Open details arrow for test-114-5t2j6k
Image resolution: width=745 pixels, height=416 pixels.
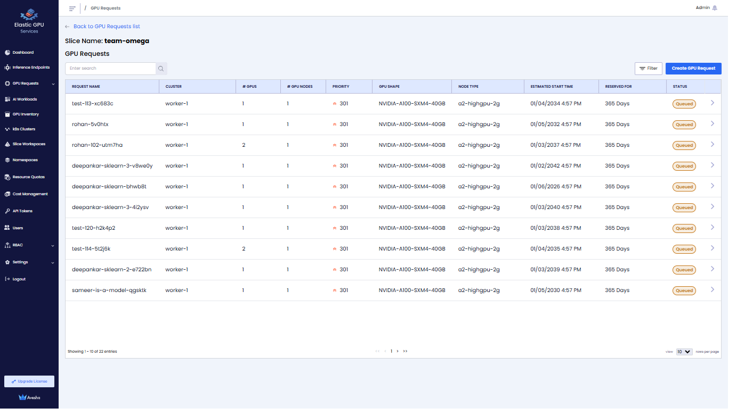coord(712,248)
